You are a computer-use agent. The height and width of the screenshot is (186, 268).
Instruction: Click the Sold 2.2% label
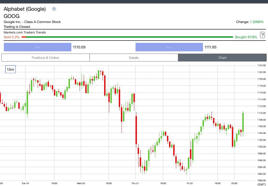12,37
